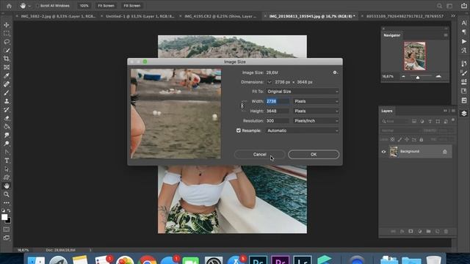
Task: Toggle the width-height constrain link
Action: pos(242,106)
